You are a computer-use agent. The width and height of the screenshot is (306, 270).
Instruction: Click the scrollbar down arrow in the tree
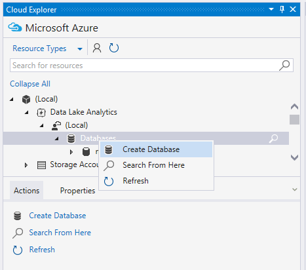[294, 157]
